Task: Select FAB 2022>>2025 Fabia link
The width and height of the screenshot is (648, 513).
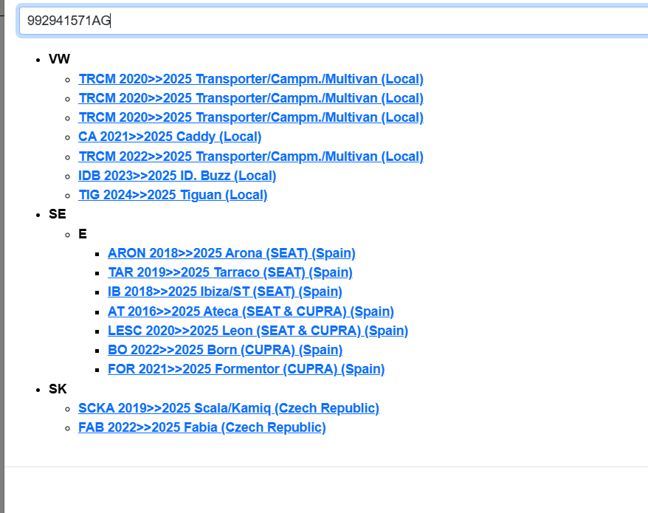Action: [x=201, y=427]
